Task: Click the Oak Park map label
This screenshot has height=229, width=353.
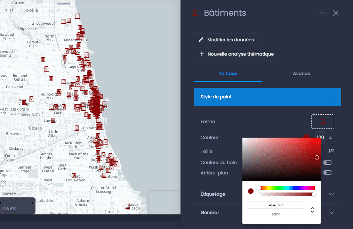Action: coord(20,109)
